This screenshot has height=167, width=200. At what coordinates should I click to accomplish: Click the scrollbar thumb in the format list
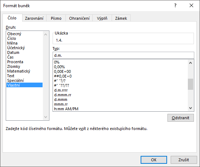point(191,84)
